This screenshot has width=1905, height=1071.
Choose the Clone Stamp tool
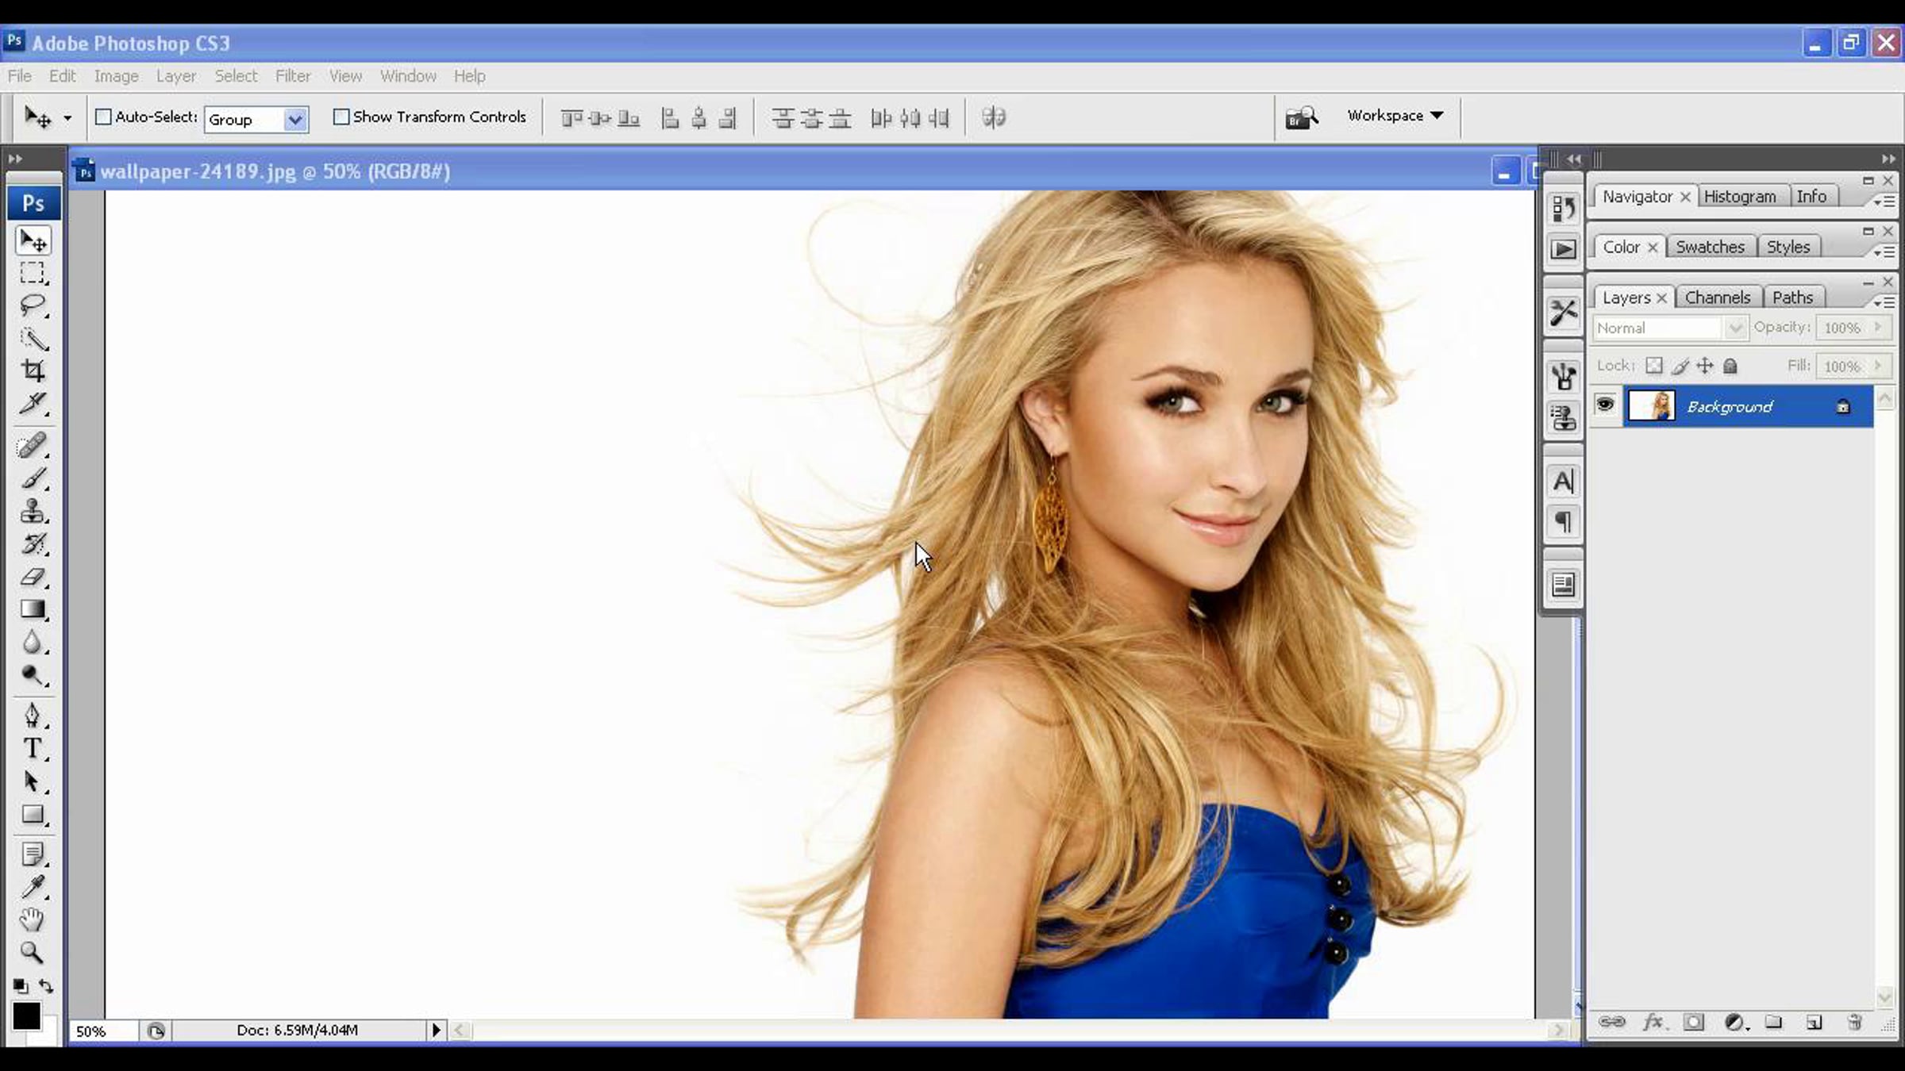coord(33,511)
